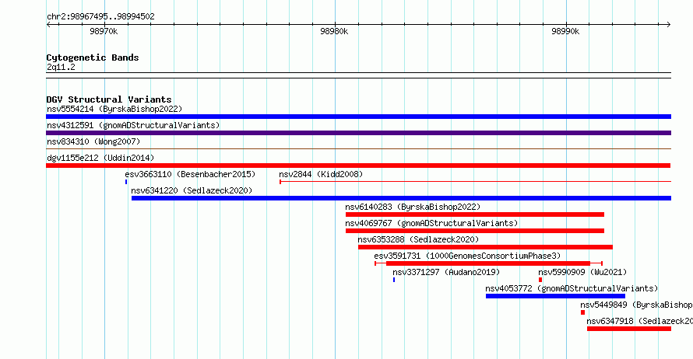This screenshot has height=359, width=693.
Task: Click the 98970k ruler label
Action: pos(104,31)
